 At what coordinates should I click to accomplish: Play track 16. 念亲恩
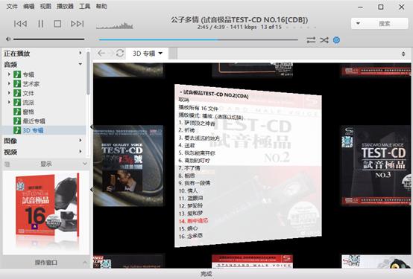click(191, 236)
